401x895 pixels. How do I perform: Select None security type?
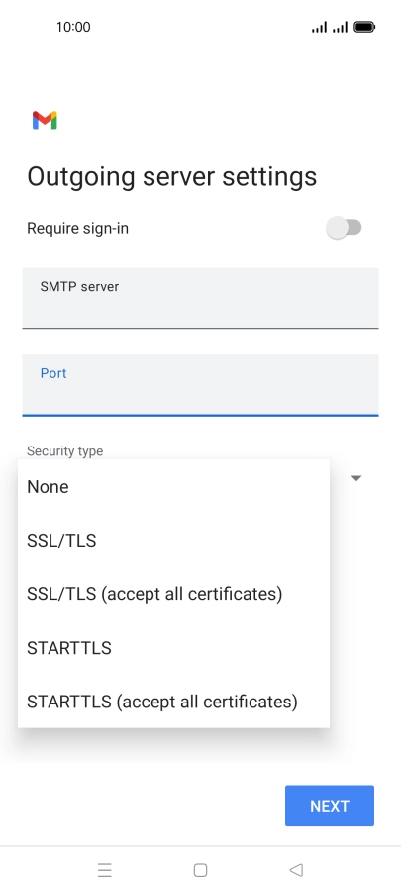pyautogui.click(x=173, y=487)
